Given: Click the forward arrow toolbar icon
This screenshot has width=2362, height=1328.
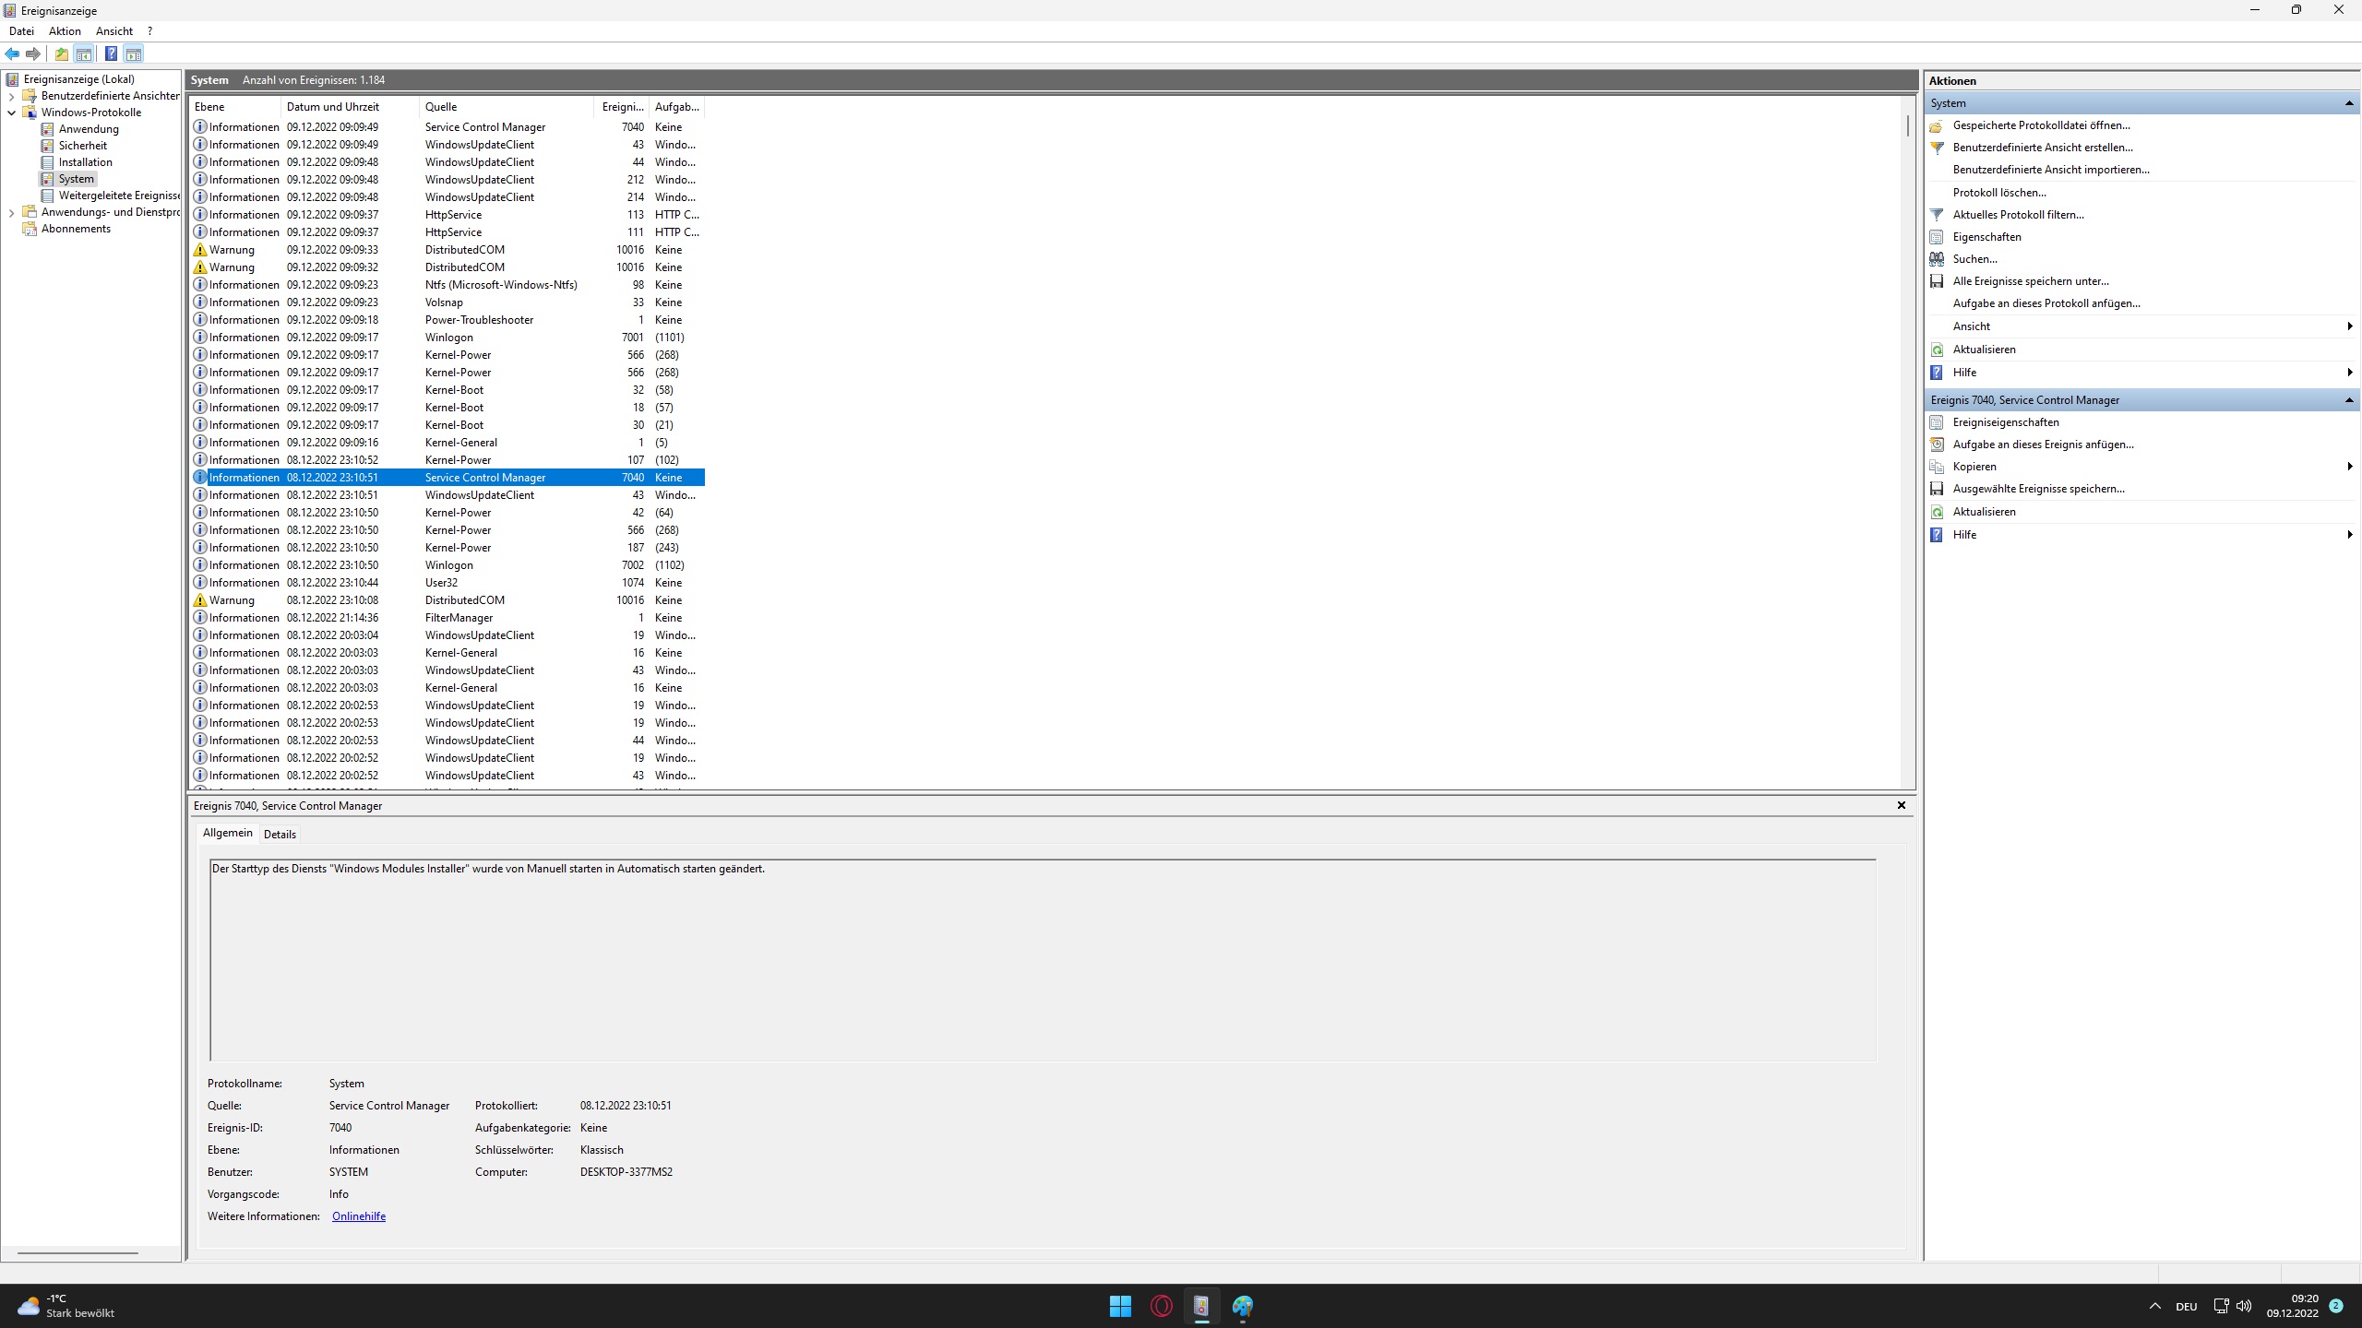Looking at the screenshot, I should pyautogui.click(x=33, y=53).
